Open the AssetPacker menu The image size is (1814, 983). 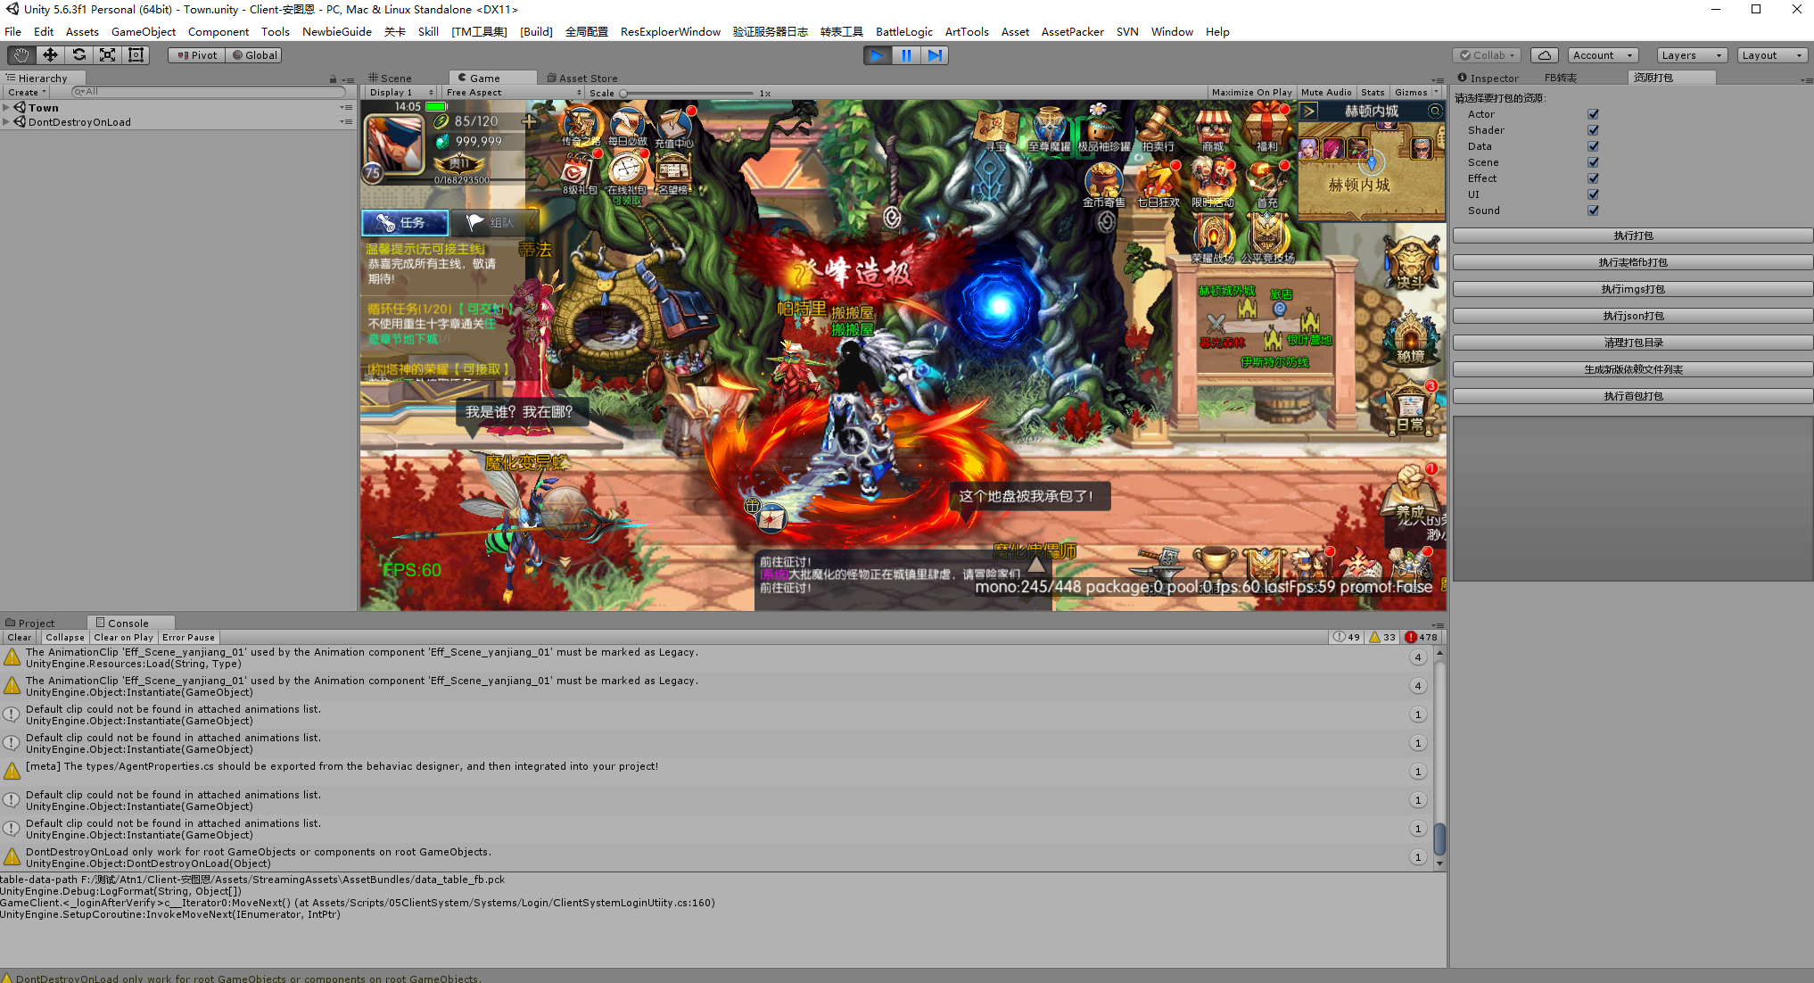click(x=1072, y=32)
